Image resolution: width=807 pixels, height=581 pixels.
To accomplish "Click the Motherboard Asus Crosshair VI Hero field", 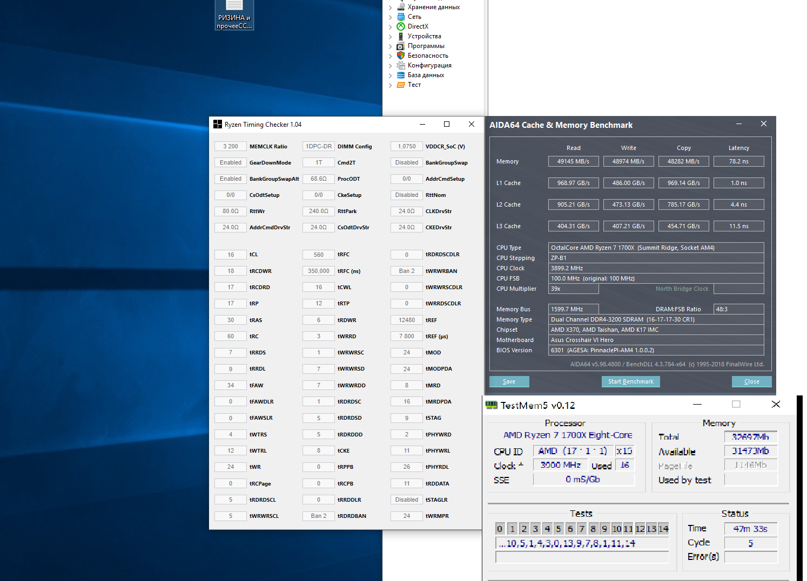I will [x=656, y=340].
